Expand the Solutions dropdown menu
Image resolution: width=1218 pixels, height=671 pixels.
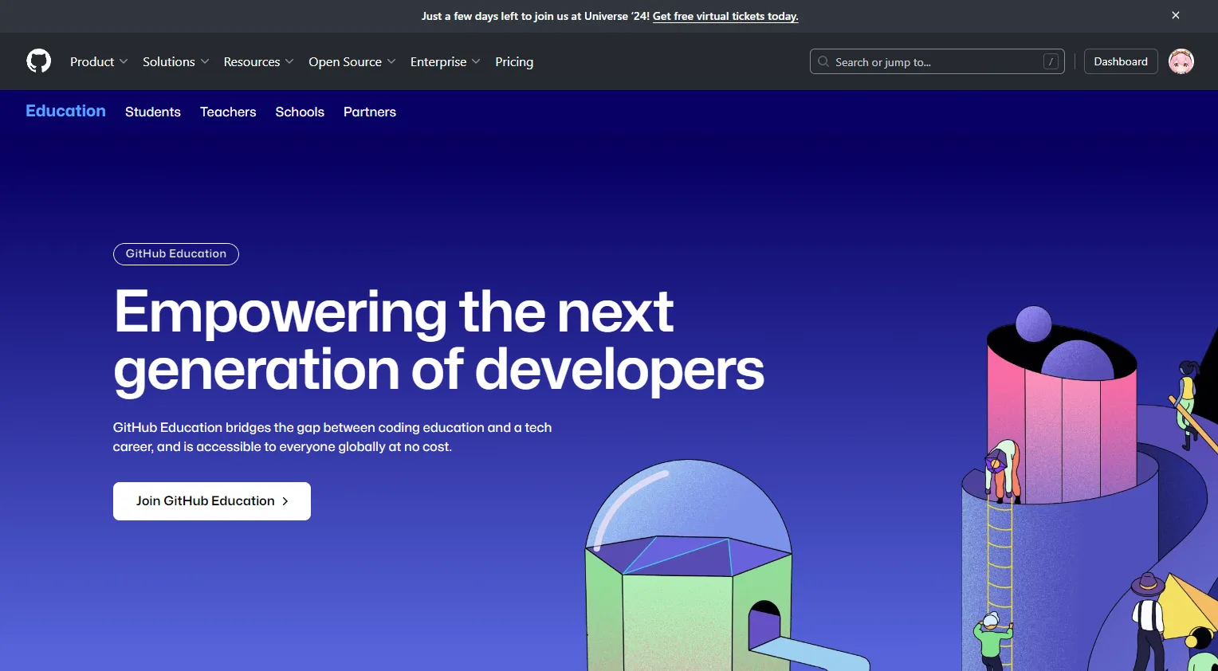(x=175, y=61)
